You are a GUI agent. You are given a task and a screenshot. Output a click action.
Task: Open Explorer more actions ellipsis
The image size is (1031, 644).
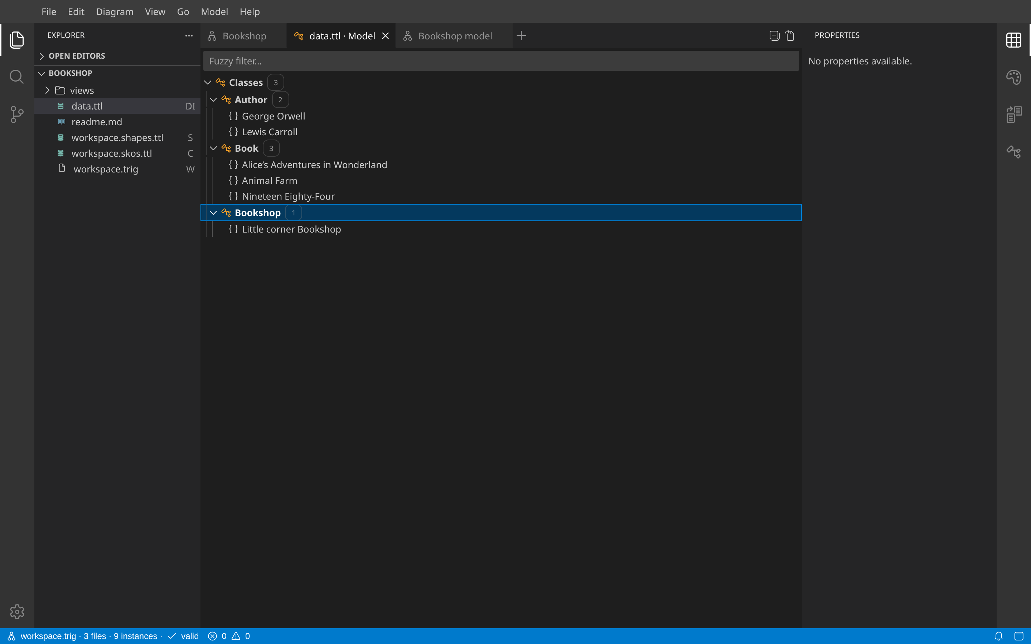189,36
